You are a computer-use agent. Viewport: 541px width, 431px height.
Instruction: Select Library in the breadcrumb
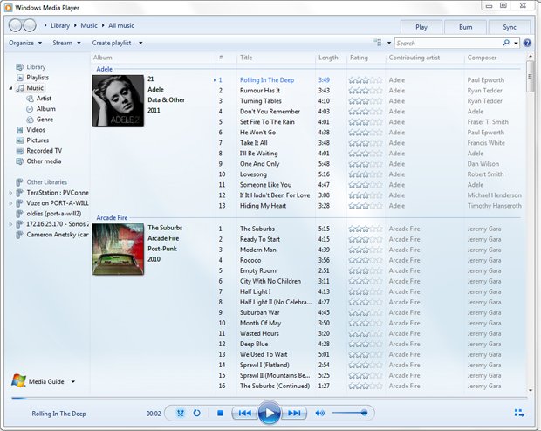[x=60, y=25]
